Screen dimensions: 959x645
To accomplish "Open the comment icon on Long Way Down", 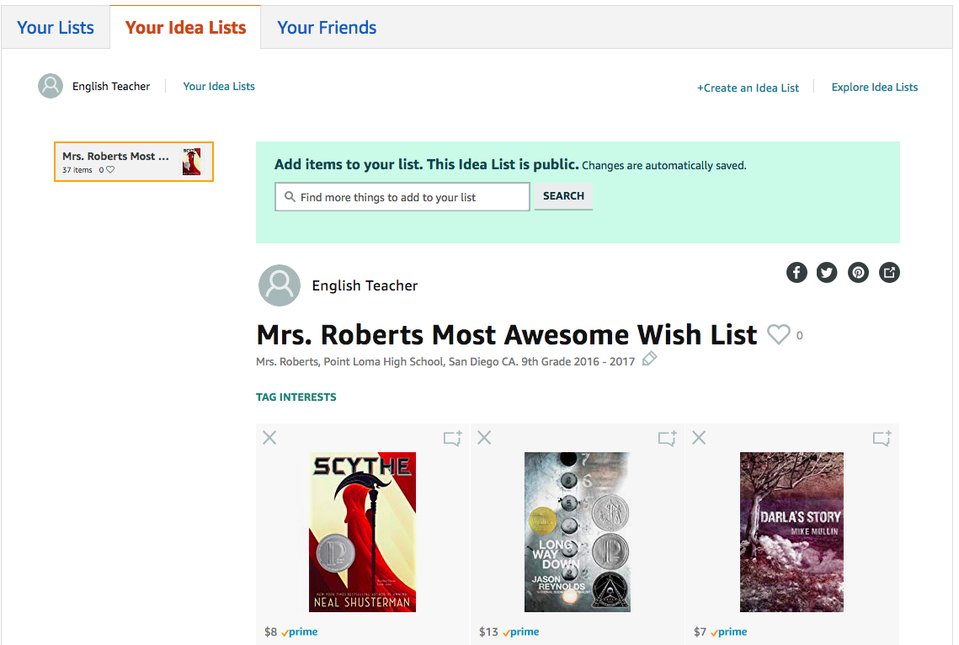I will pyautogui.click(x=667, y=438).
